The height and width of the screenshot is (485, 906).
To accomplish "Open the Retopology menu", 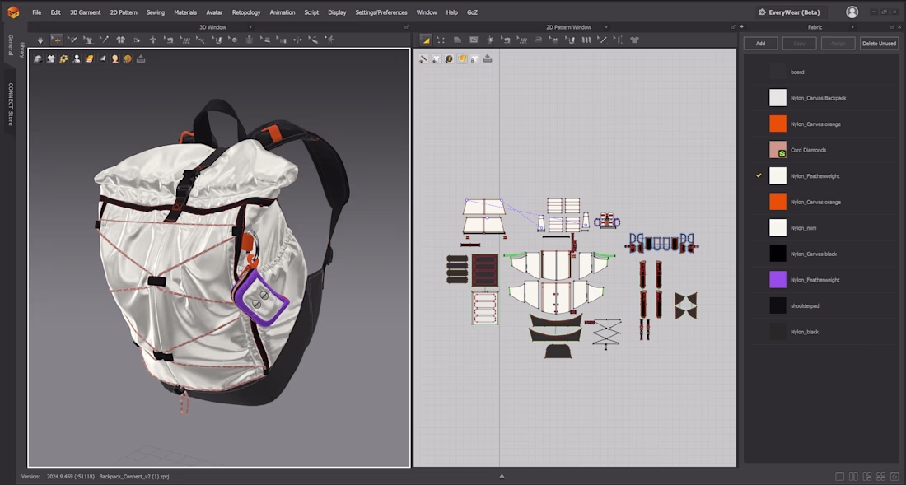I will pyautogui.click(x=245, y=12).
